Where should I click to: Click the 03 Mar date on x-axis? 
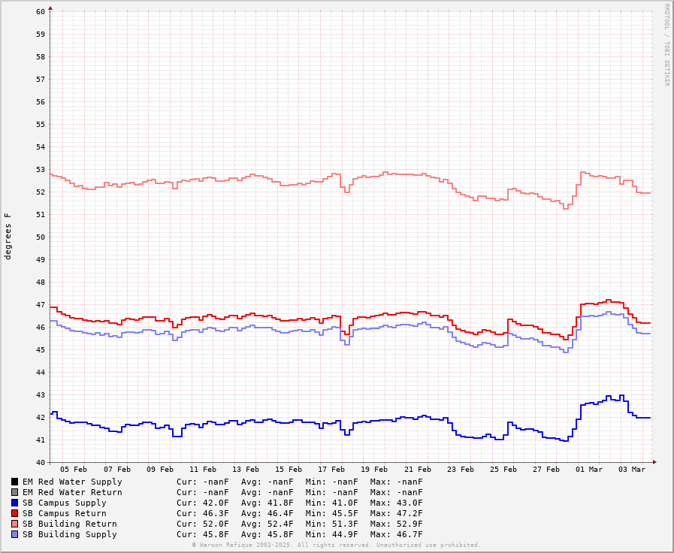coord(632,470)
